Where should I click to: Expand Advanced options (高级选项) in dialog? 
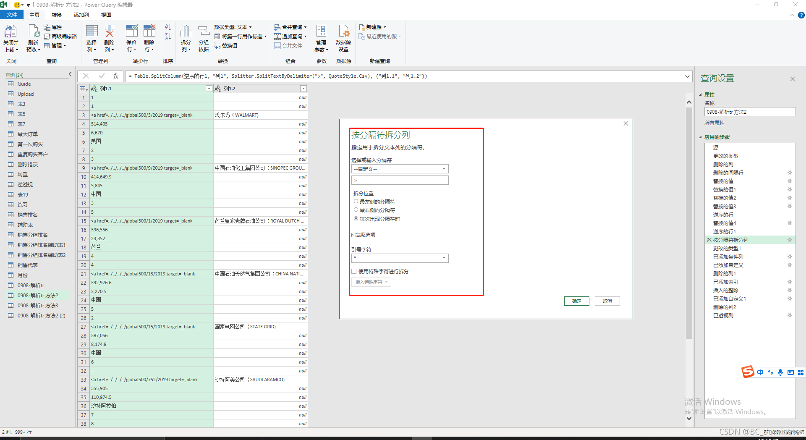[x=364, y=235]
